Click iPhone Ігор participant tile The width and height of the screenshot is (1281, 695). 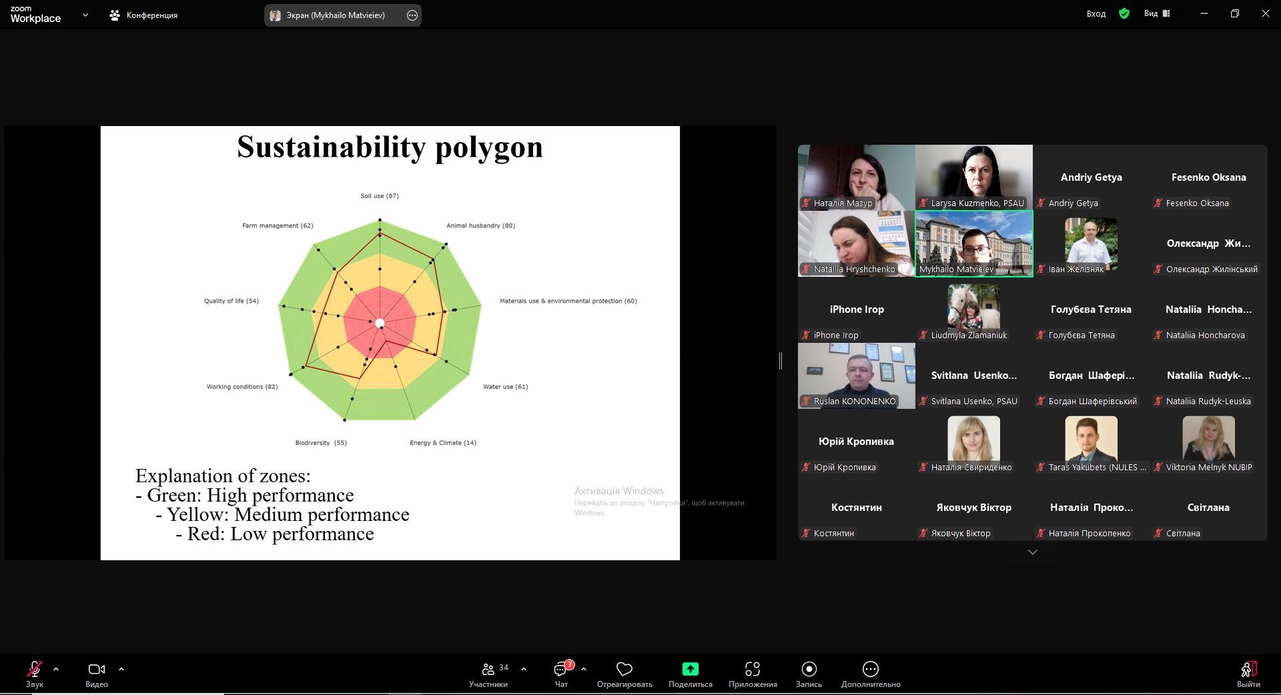tap(857, 309)
